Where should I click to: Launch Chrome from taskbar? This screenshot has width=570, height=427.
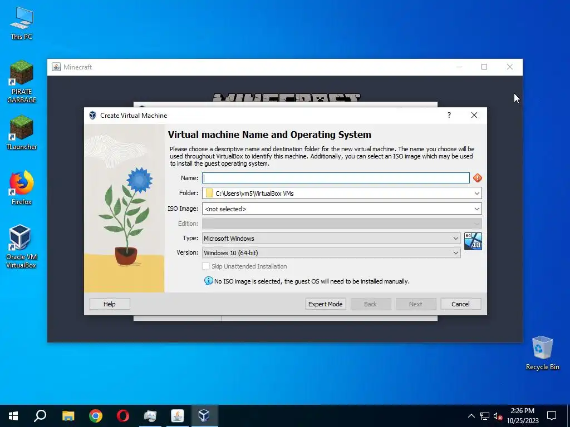(96, 416)
